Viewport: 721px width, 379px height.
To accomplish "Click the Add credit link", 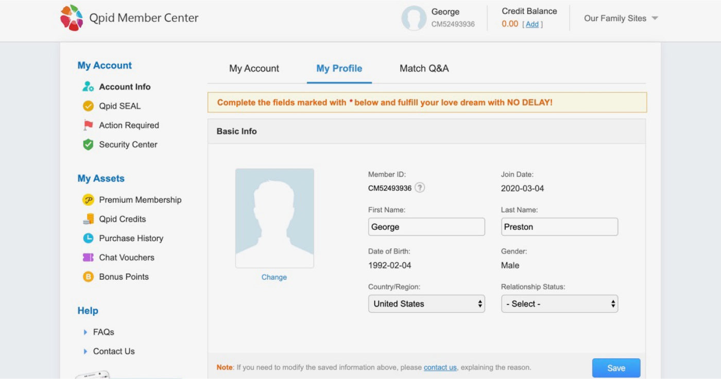I will coord(532,24).
